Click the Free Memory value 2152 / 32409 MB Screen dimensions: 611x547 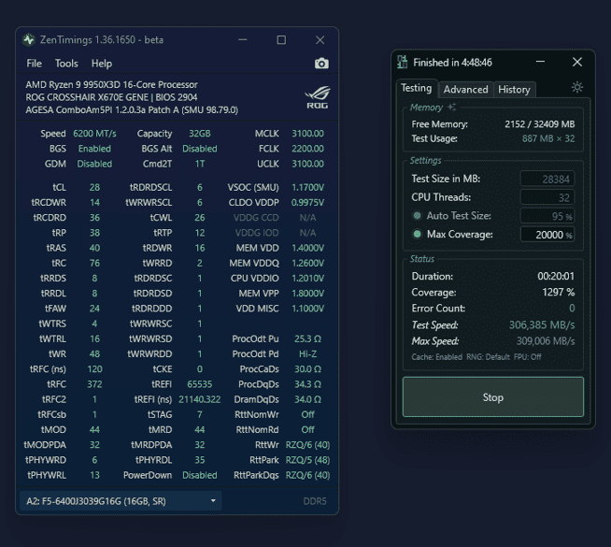click(x=540, y=124)
